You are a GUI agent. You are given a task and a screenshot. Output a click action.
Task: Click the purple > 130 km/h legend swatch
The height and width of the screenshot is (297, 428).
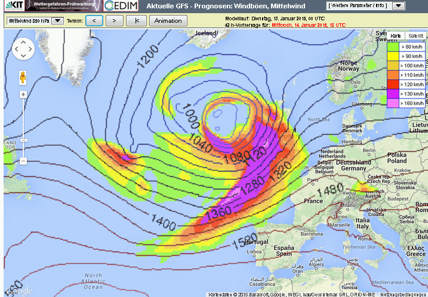393,93
